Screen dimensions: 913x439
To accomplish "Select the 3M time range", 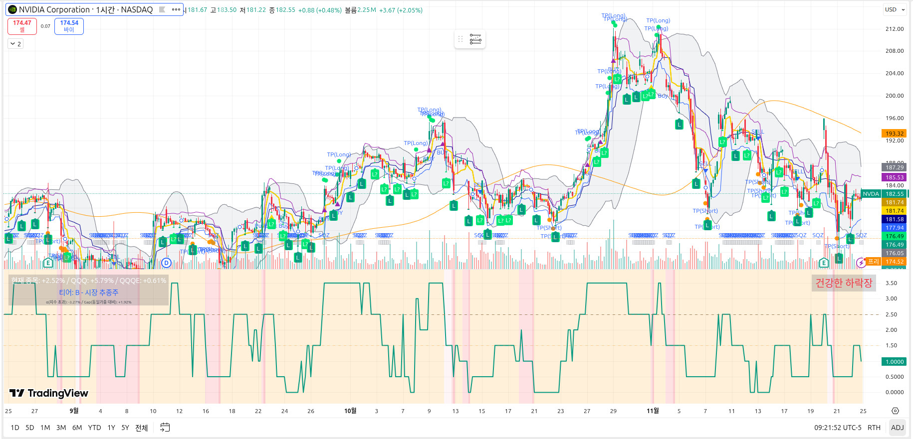I will click(x=61, y=428).
